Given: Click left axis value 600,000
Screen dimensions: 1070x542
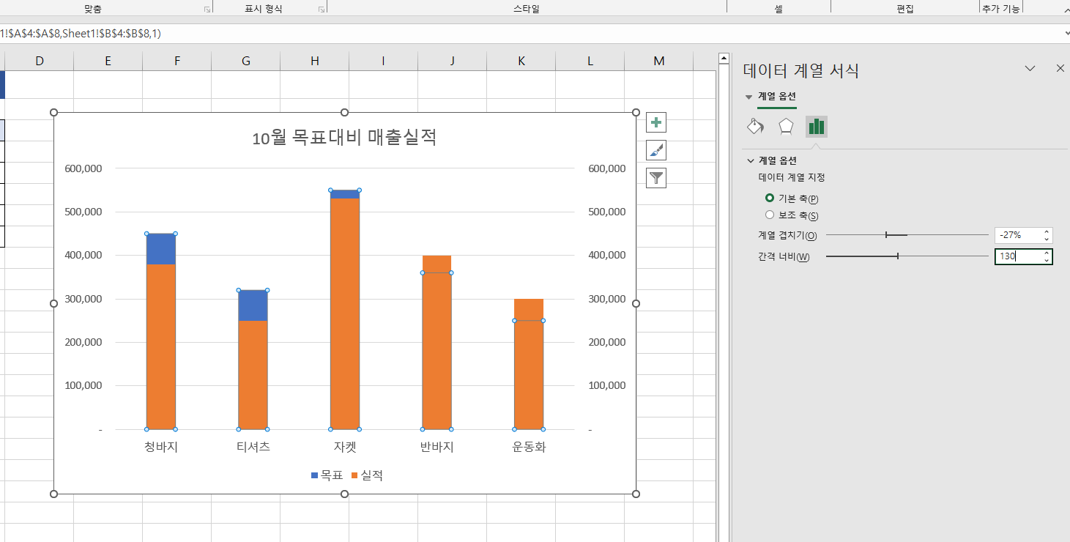Looking at the screenshot, I should (83, 168).
